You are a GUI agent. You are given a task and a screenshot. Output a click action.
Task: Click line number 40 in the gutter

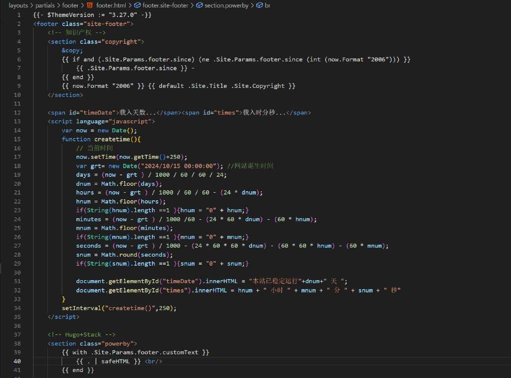tap(17, 361)
